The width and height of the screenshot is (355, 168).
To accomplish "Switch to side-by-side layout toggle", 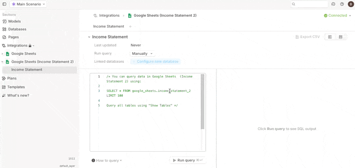I will tap(330, 37).
